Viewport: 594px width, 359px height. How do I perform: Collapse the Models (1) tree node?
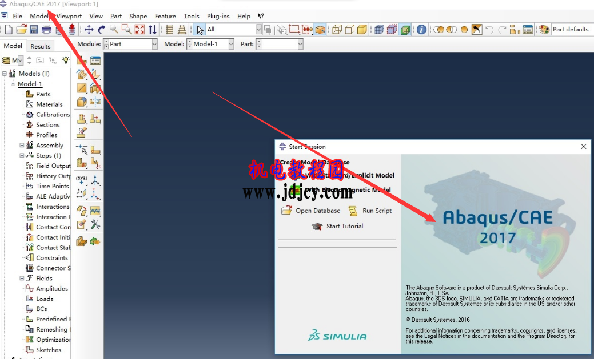click(x=5, y=74)
